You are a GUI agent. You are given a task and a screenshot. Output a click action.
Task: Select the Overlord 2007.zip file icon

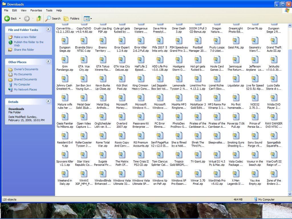coord(122,117)
